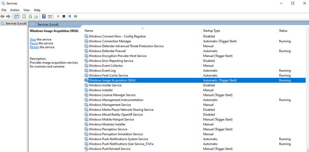Viewport: 309px width, 152px height.
Task: Click the gear icon beside Windows Modules Installer
Action: pyautogui.click(x=86, y=124)
